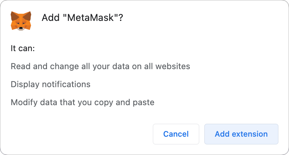Click the word "Read" in the first permission
The height and width of the screenshot is (155, 289).
20,67
